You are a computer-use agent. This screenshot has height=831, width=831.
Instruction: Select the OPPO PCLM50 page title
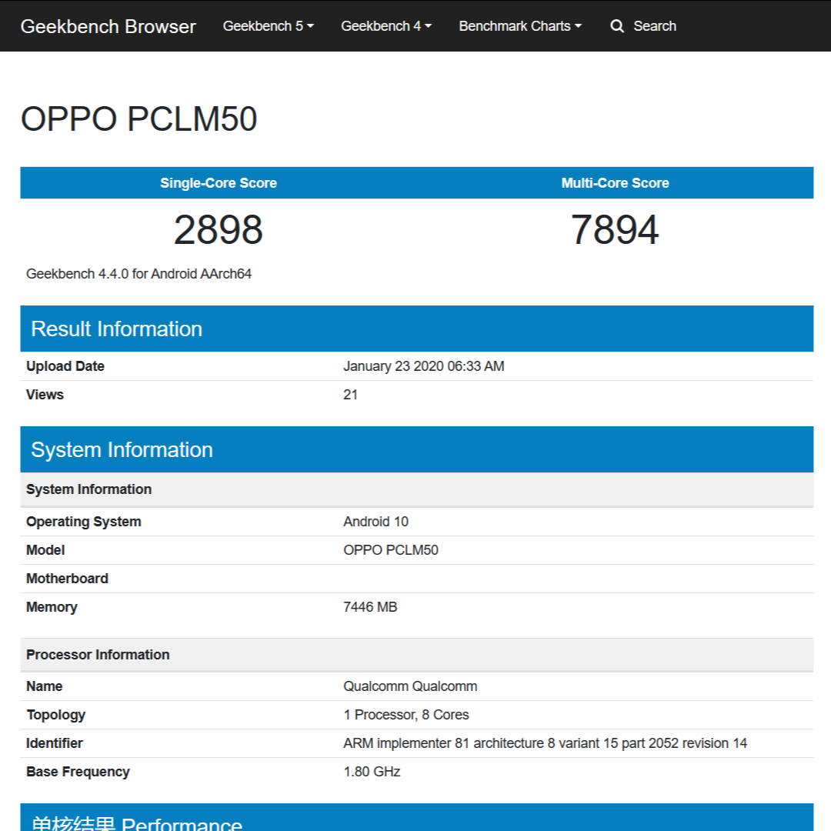click(138, 118)
